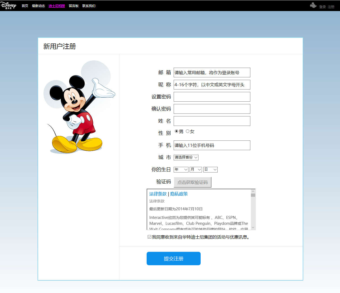Open 留言板 in the top navigation

click(x=74, y=6)
